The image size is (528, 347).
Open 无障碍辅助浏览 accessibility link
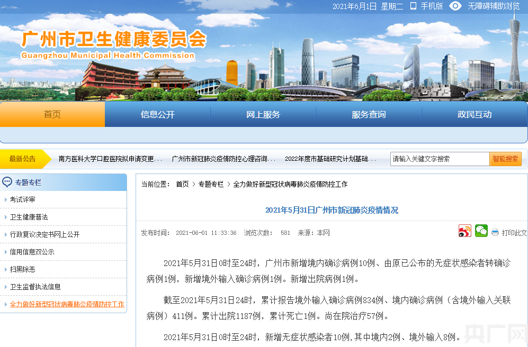coord(494,6)
